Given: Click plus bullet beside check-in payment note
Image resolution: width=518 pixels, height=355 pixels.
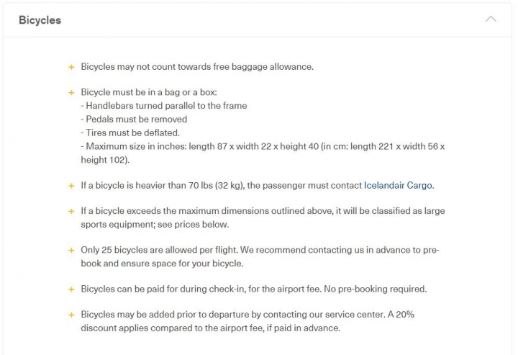Looking at the screenshot, I should click(71, 289).
